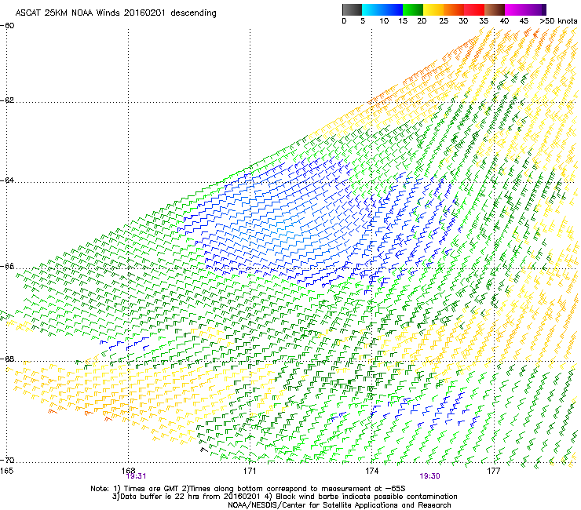Click the purple time stamp '19:30'

coord(429,476)
